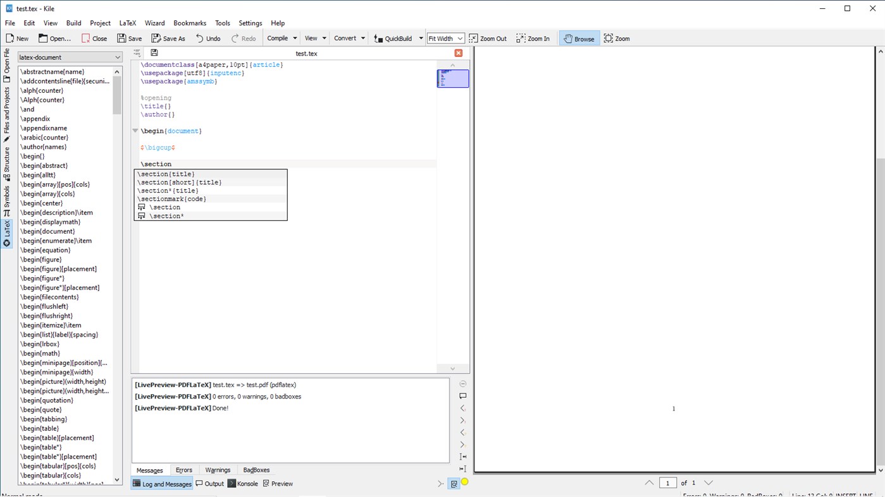Click the Undo toolbar icon
This screenshot has width=885, height=497.
[x=207, y=38]
